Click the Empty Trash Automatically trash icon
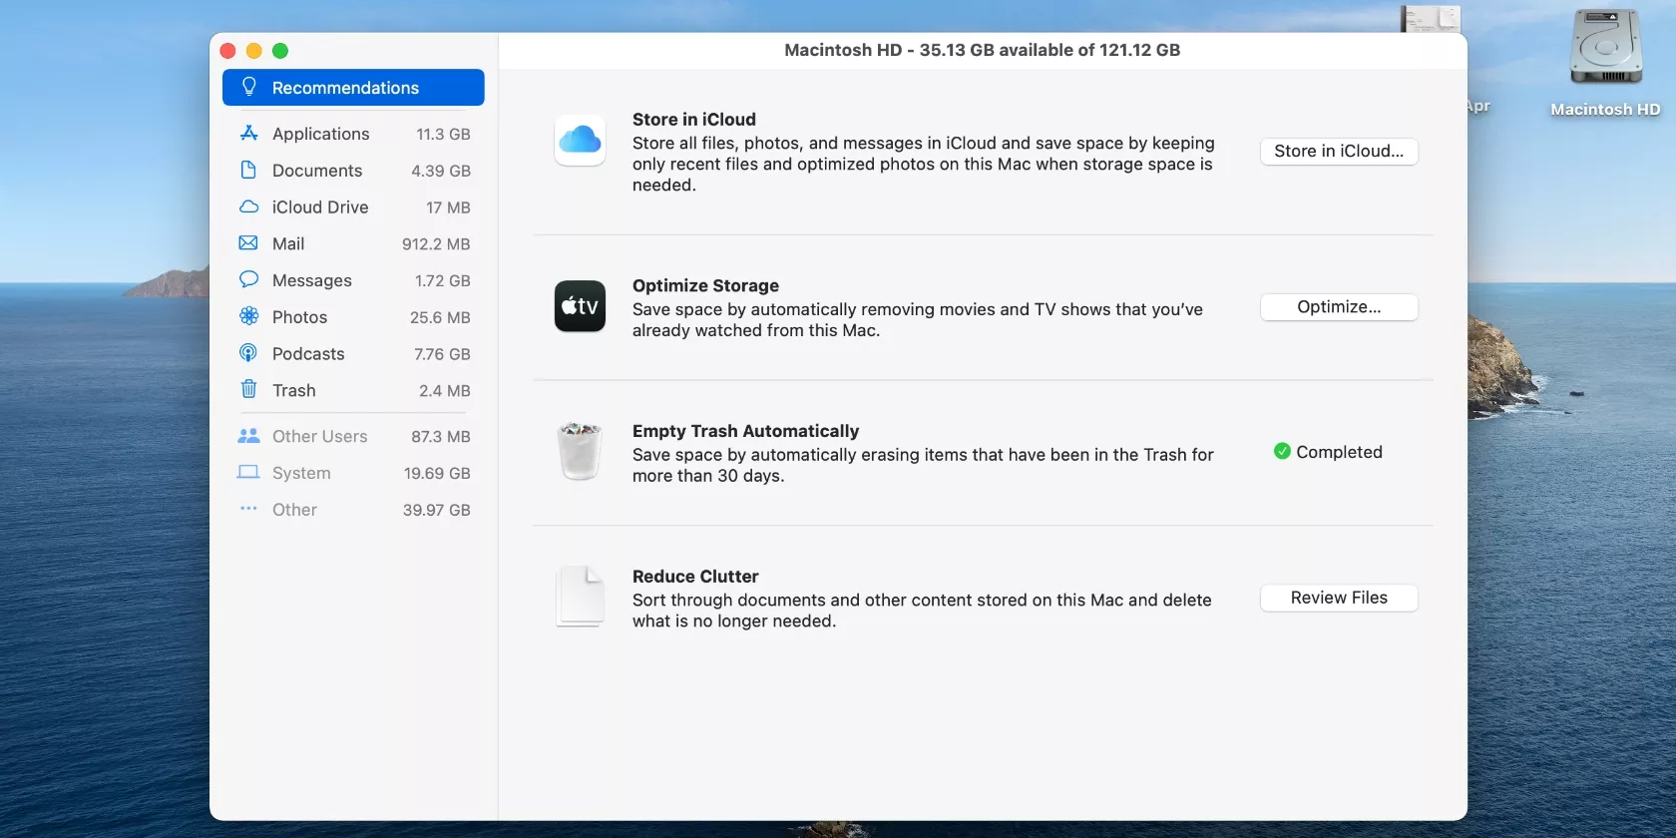Viewport: 1676px width, 838px height. pyautogui.click(x=580, y=451)
